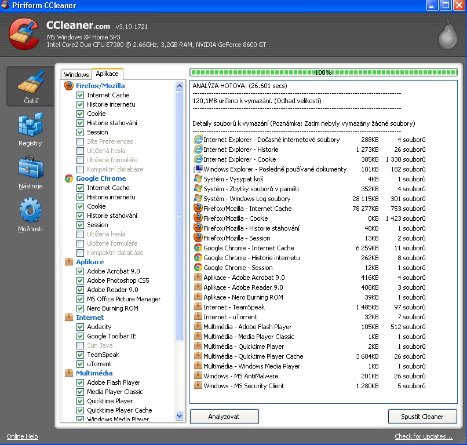The height and width of the screenshot is (445, 467).
Task: Click the 100% analysis progress bar
Action: point(323,72)
